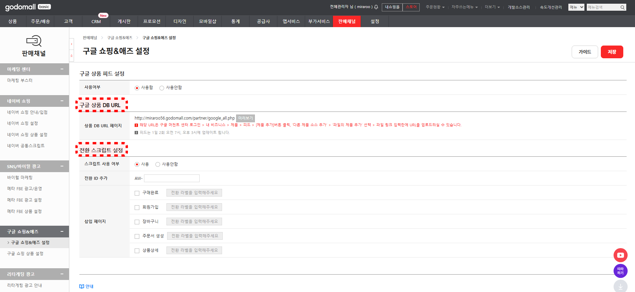The width and height of the screenshot is (635, 292).
Task: Click the purple 따라하기 floating button
Action: pyautogui.click(x=620, y=271)
